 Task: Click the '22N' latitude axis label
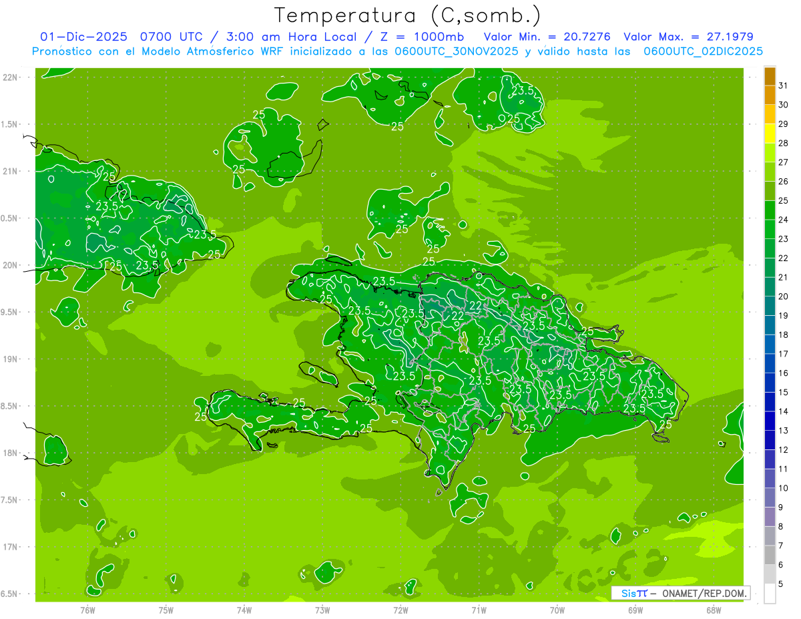coord(10,77)
